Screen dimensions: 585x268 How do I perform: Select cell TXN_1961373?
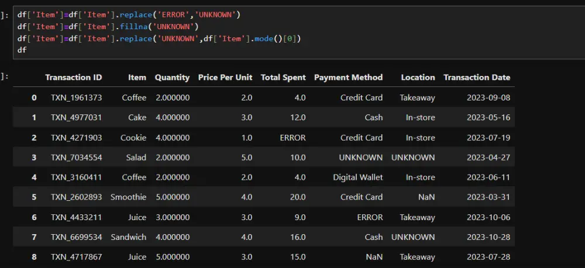(77, 98)
